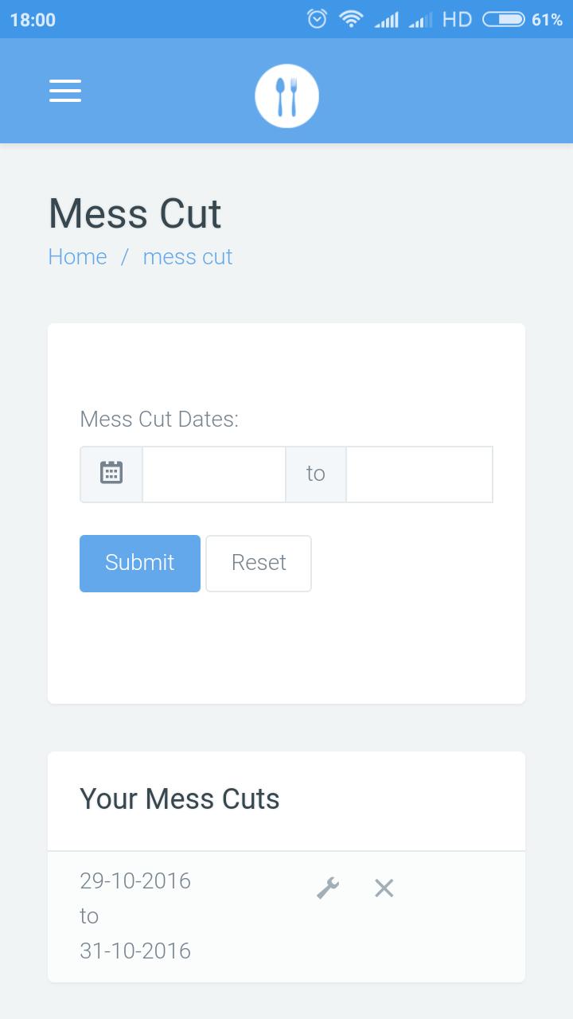The height and width of the screenshot is (1019, 573).
Task: Go to the Home breadcrumb link
Action: point(77,256)
